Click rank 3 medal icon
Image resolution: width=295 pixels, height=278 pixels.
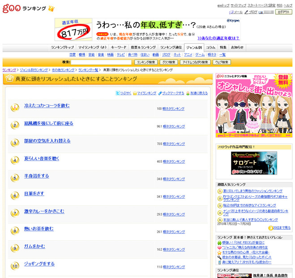[15, 143]
